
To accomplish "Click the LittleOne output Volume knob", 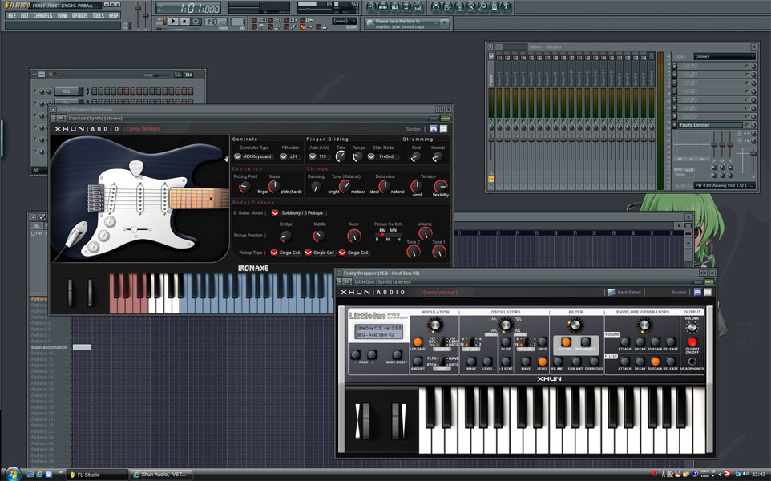I will point(692,327).
